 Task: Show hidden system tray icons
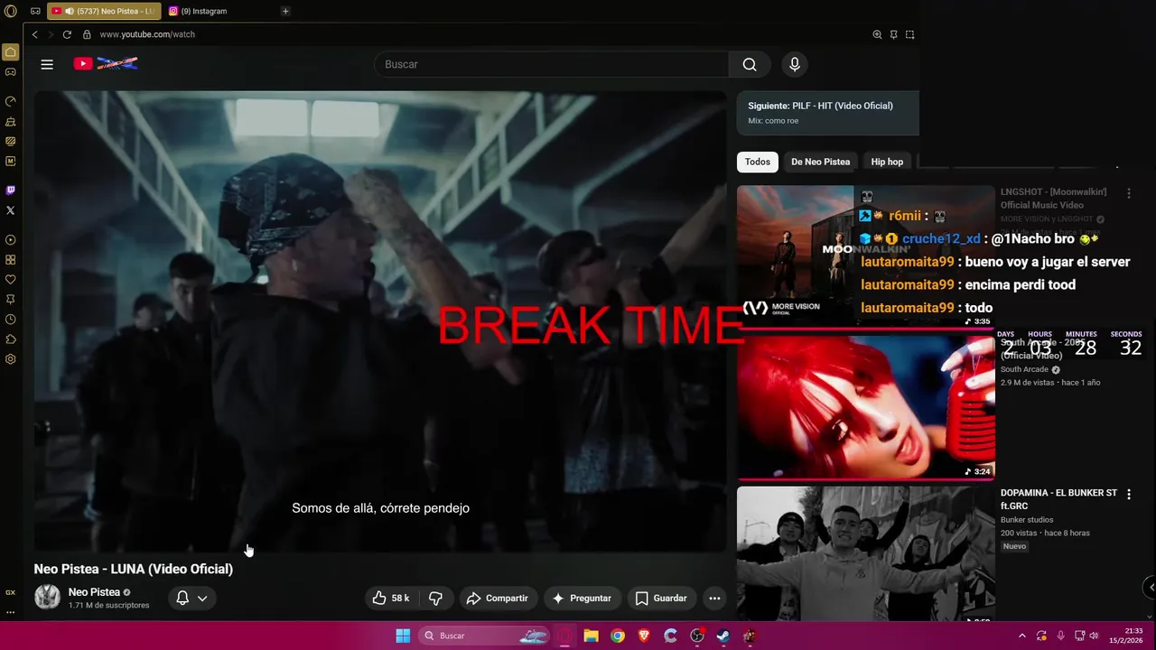(x=1022, y=636)
